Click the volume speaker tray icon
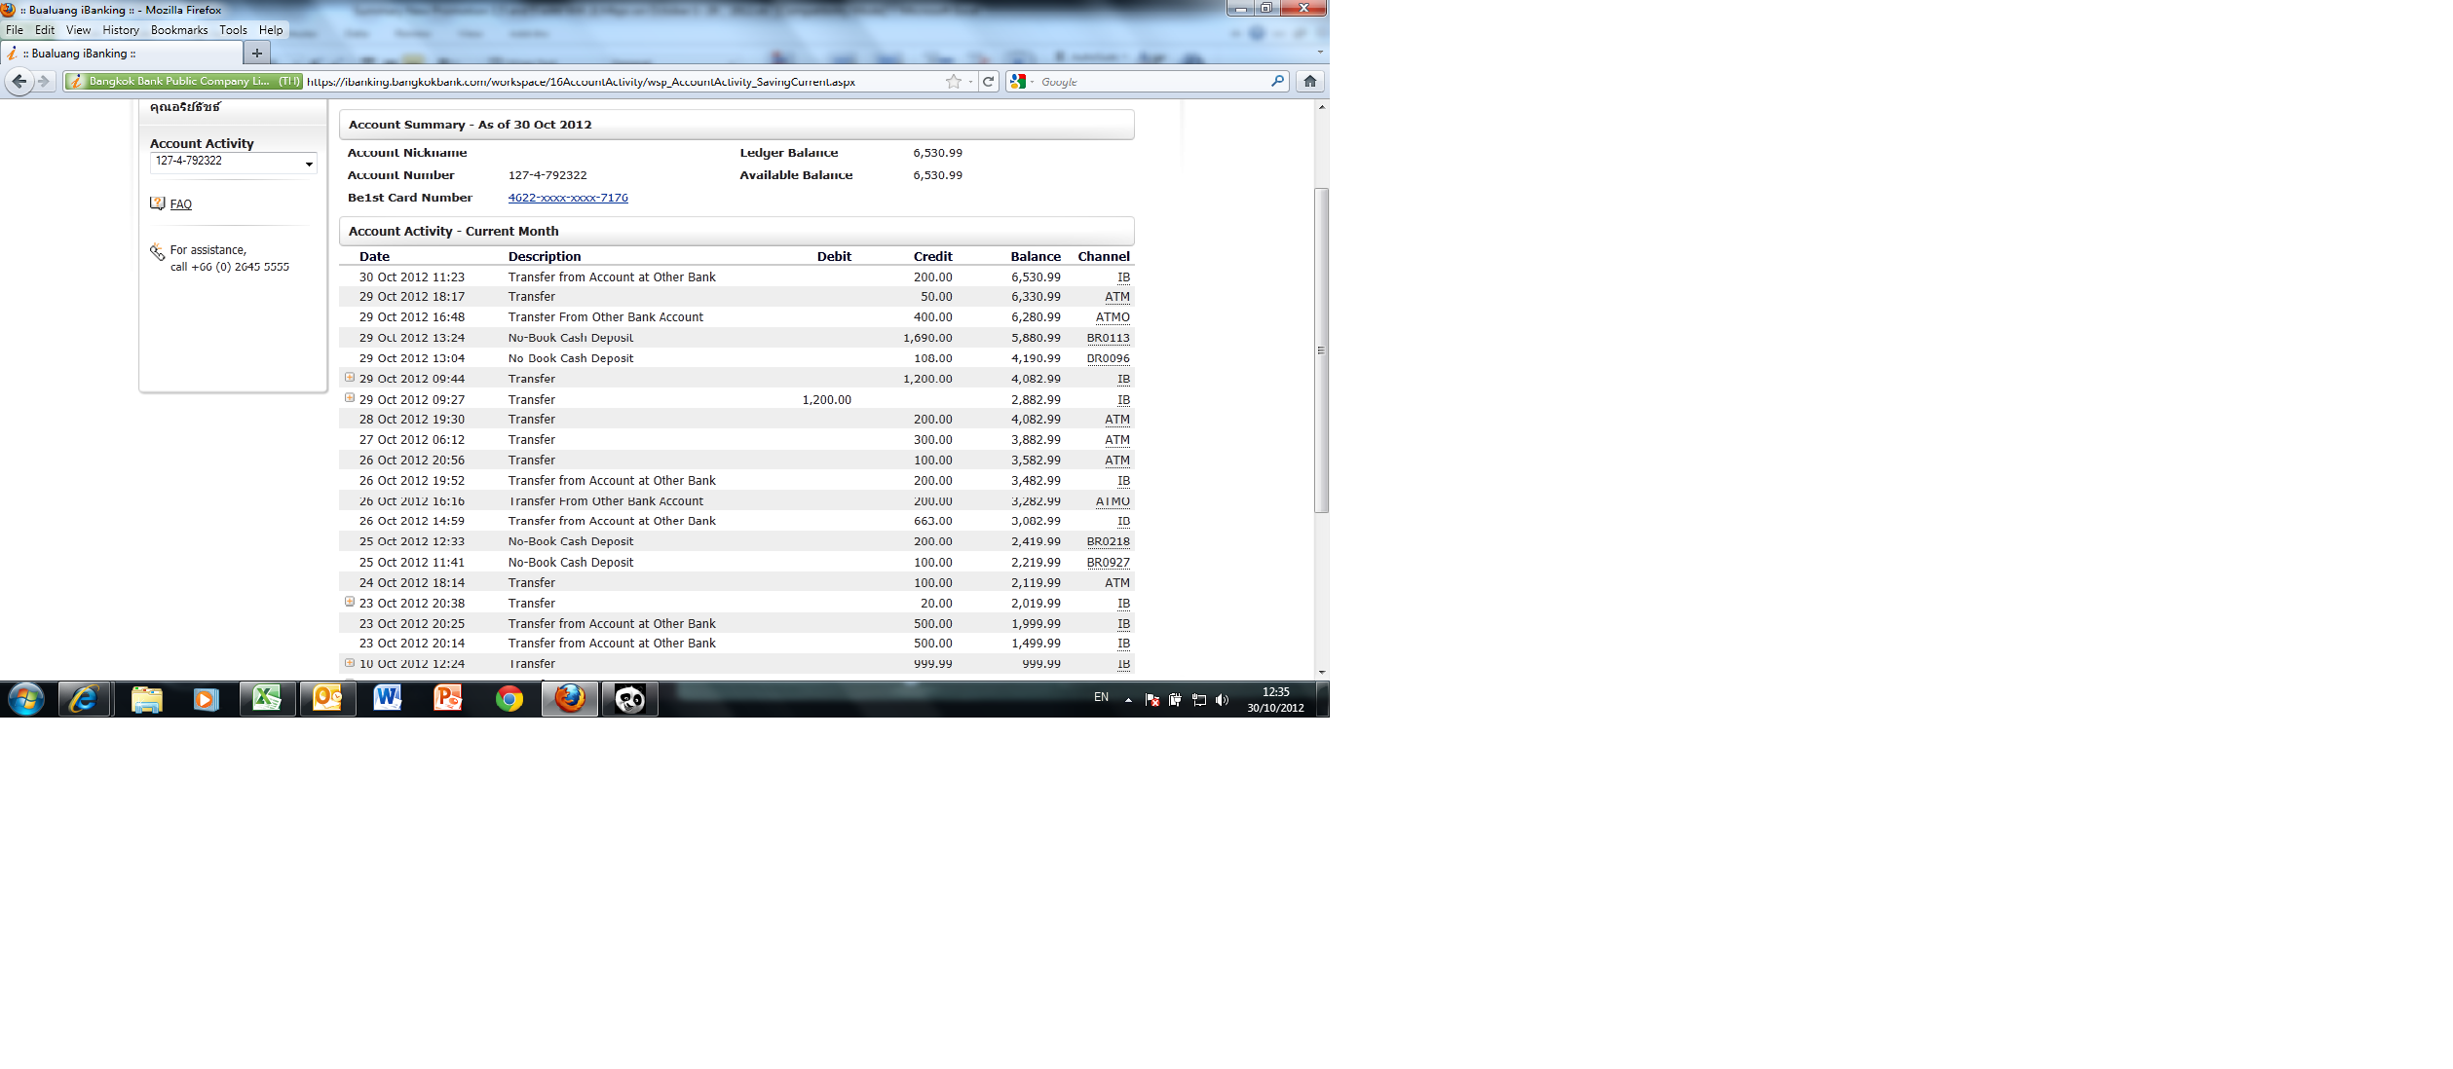Screen dimensions: 2453x1069 (x=1222, y=700)
